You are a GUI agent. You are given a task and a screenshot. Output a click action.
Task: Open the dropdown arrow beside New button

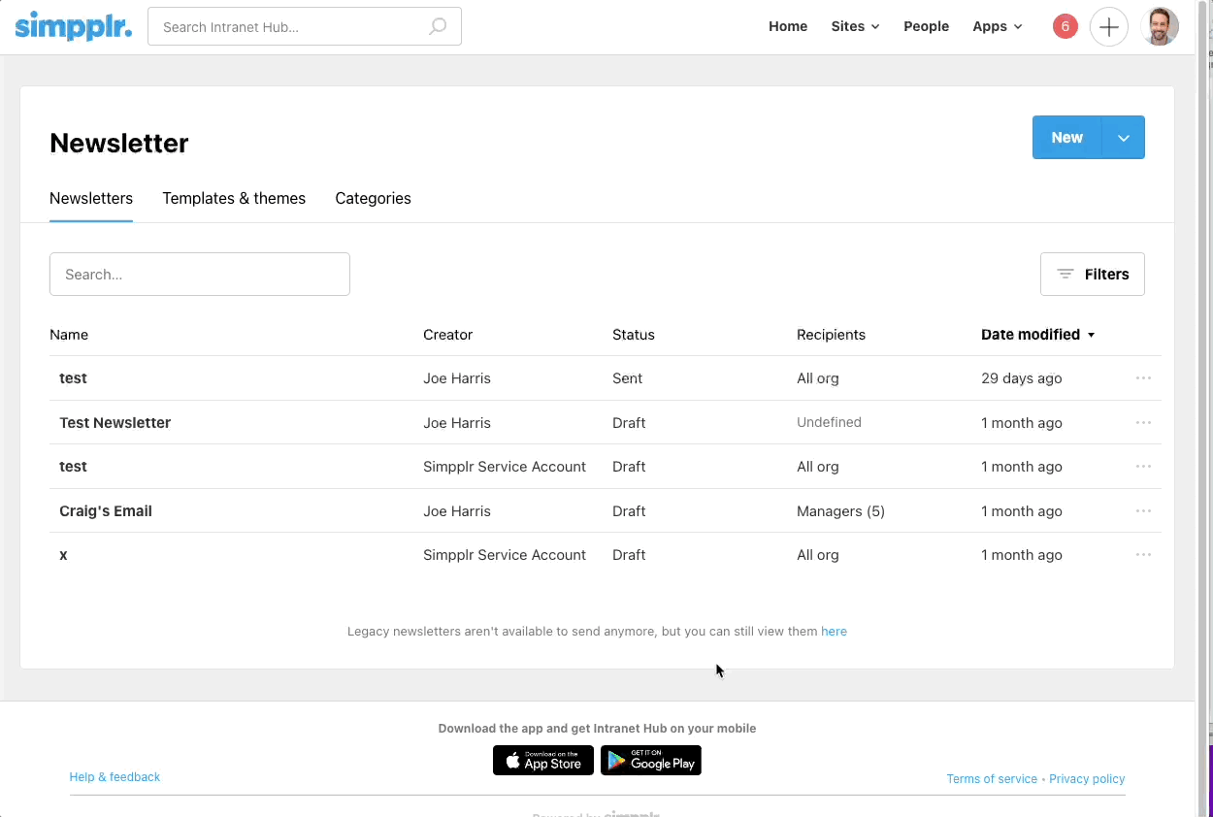click(1124, 138)
